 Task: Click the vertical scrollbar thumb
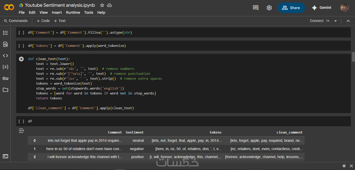coord(353,57)
